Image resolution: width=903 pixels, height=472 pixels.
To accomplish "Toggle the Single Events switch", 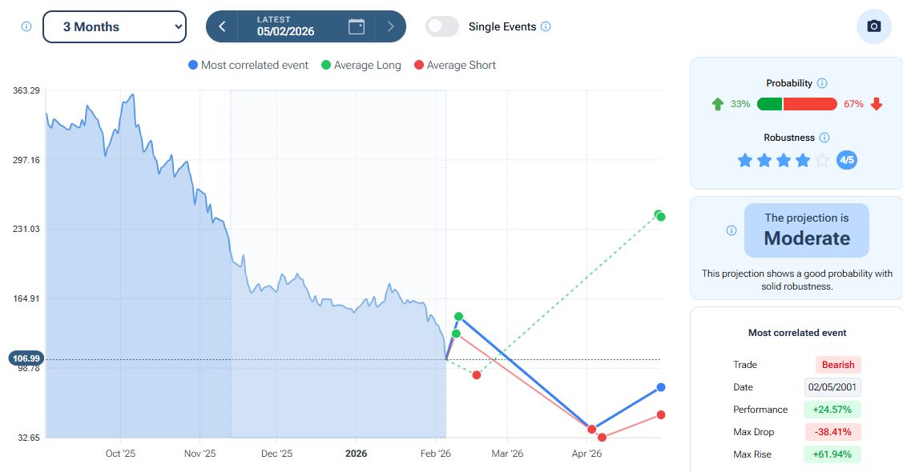I will (442, 26).
